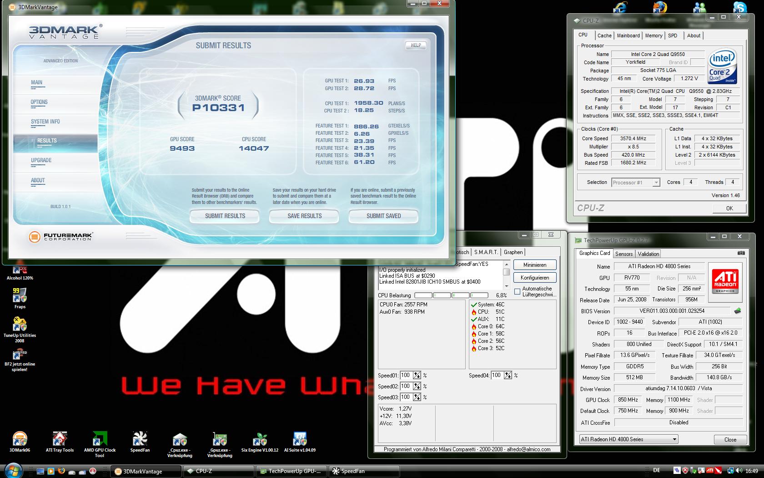Viewport: 764px width, 478px height.
Task: Open the _Cpuz.exe shortcut on desktop
Action: click(180, 445)
